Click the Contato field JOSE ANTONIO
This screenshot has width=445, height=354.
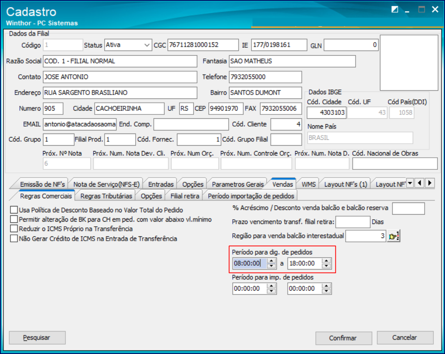[120, 77]
